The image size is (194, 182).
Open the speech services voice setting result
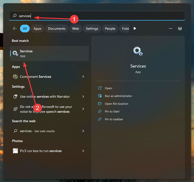click(50, 109)
